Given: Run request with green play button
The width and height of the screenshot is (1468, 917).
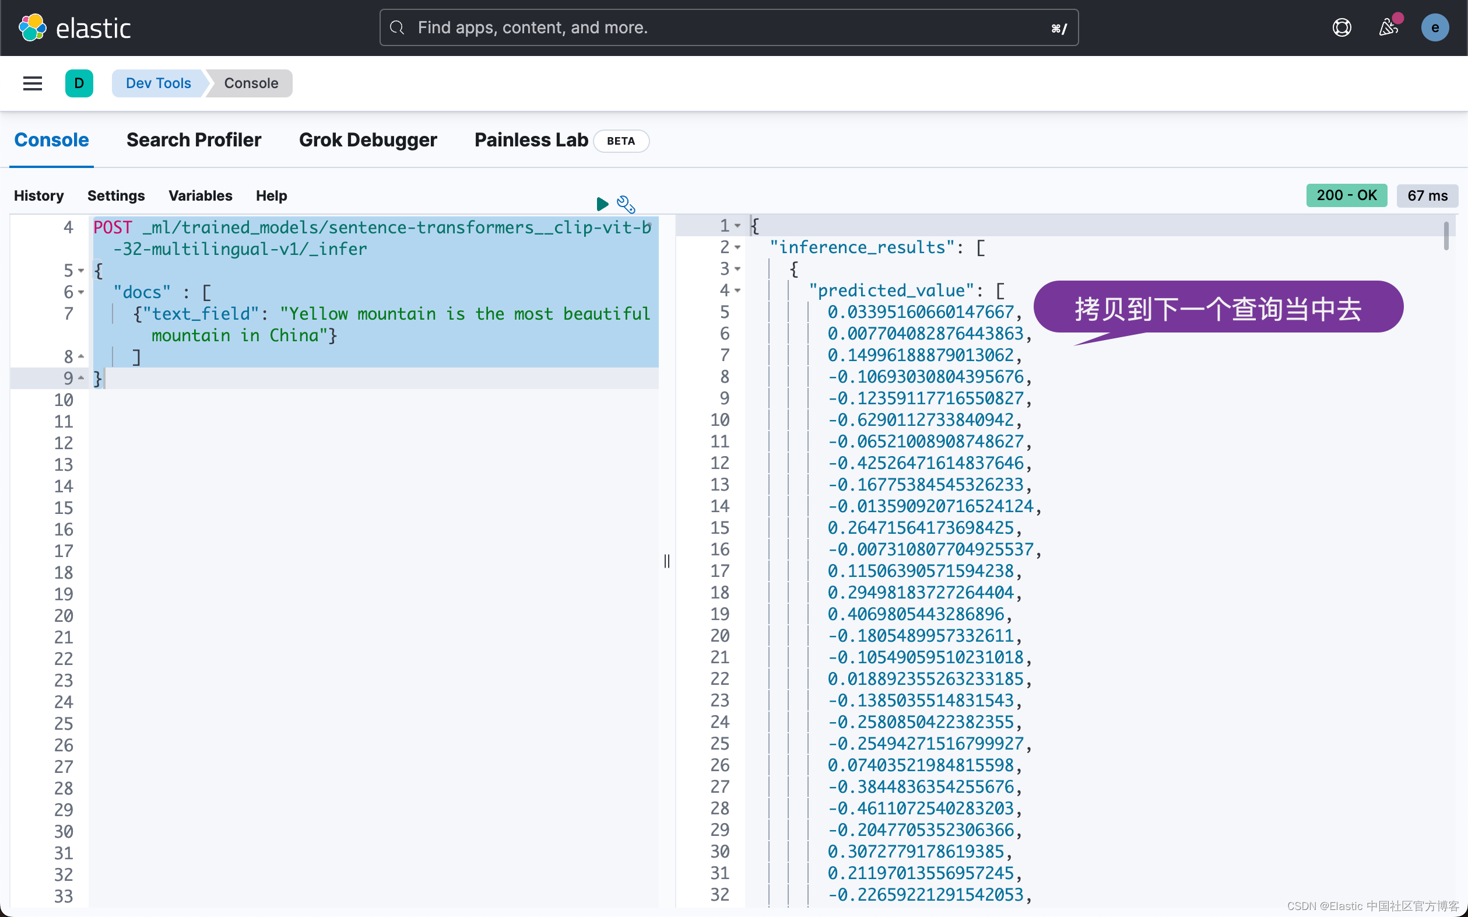Looking at the screenshot, I should pos(602,204).
